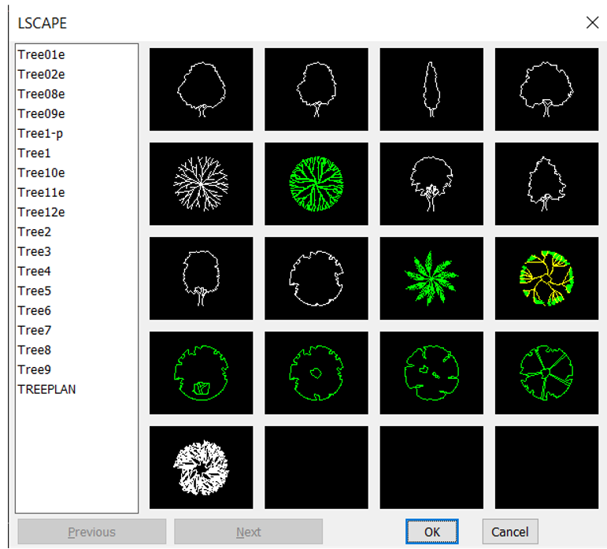Pick the white bare-branch plan tree thumbnail
This screenshot has width=607, height=549.
202,184
